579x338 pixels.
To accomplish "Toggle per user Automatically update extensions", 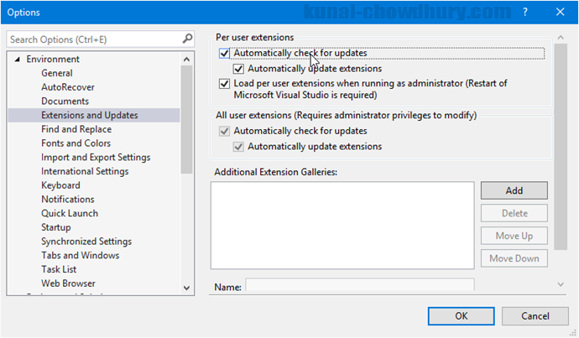I will point(238,69).
